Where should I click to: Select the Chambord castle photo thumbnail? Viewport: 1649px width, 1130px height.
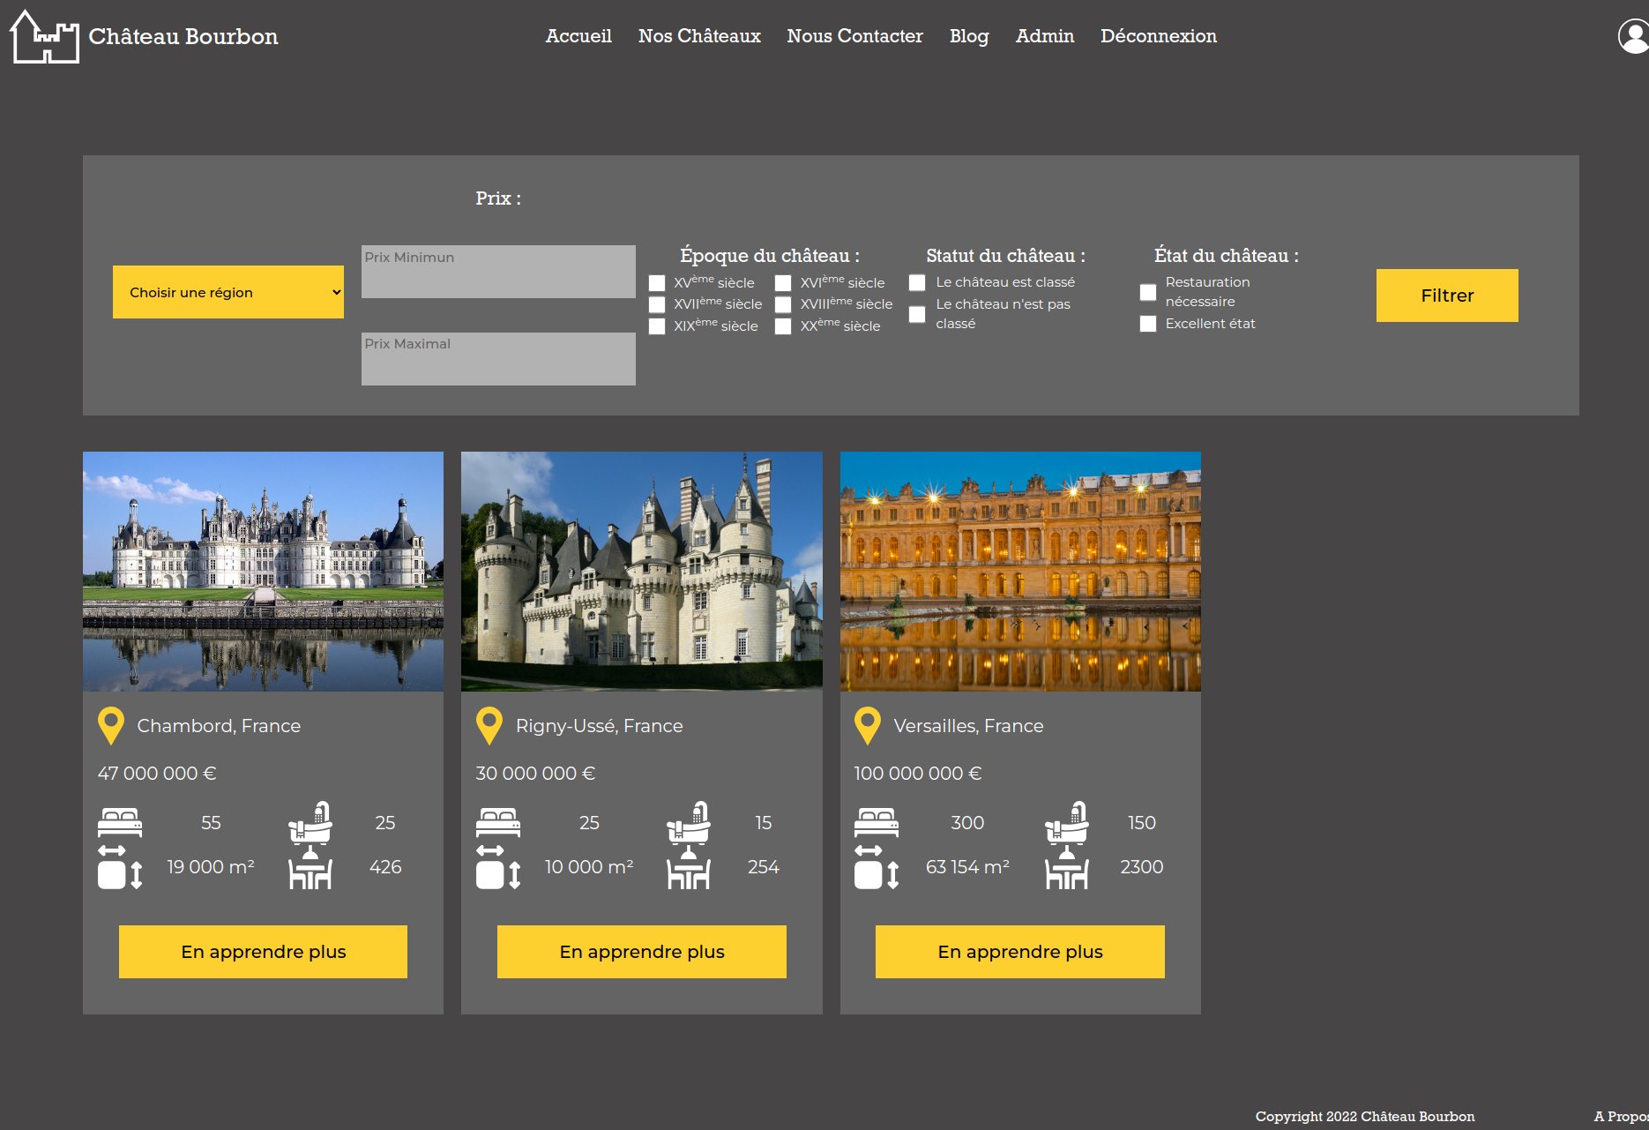[x=263, y=572]
